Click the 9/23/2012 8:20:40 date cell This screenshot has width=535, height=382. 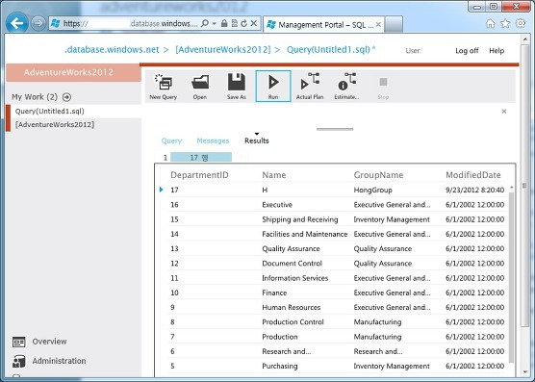click(x=474, y=190)
